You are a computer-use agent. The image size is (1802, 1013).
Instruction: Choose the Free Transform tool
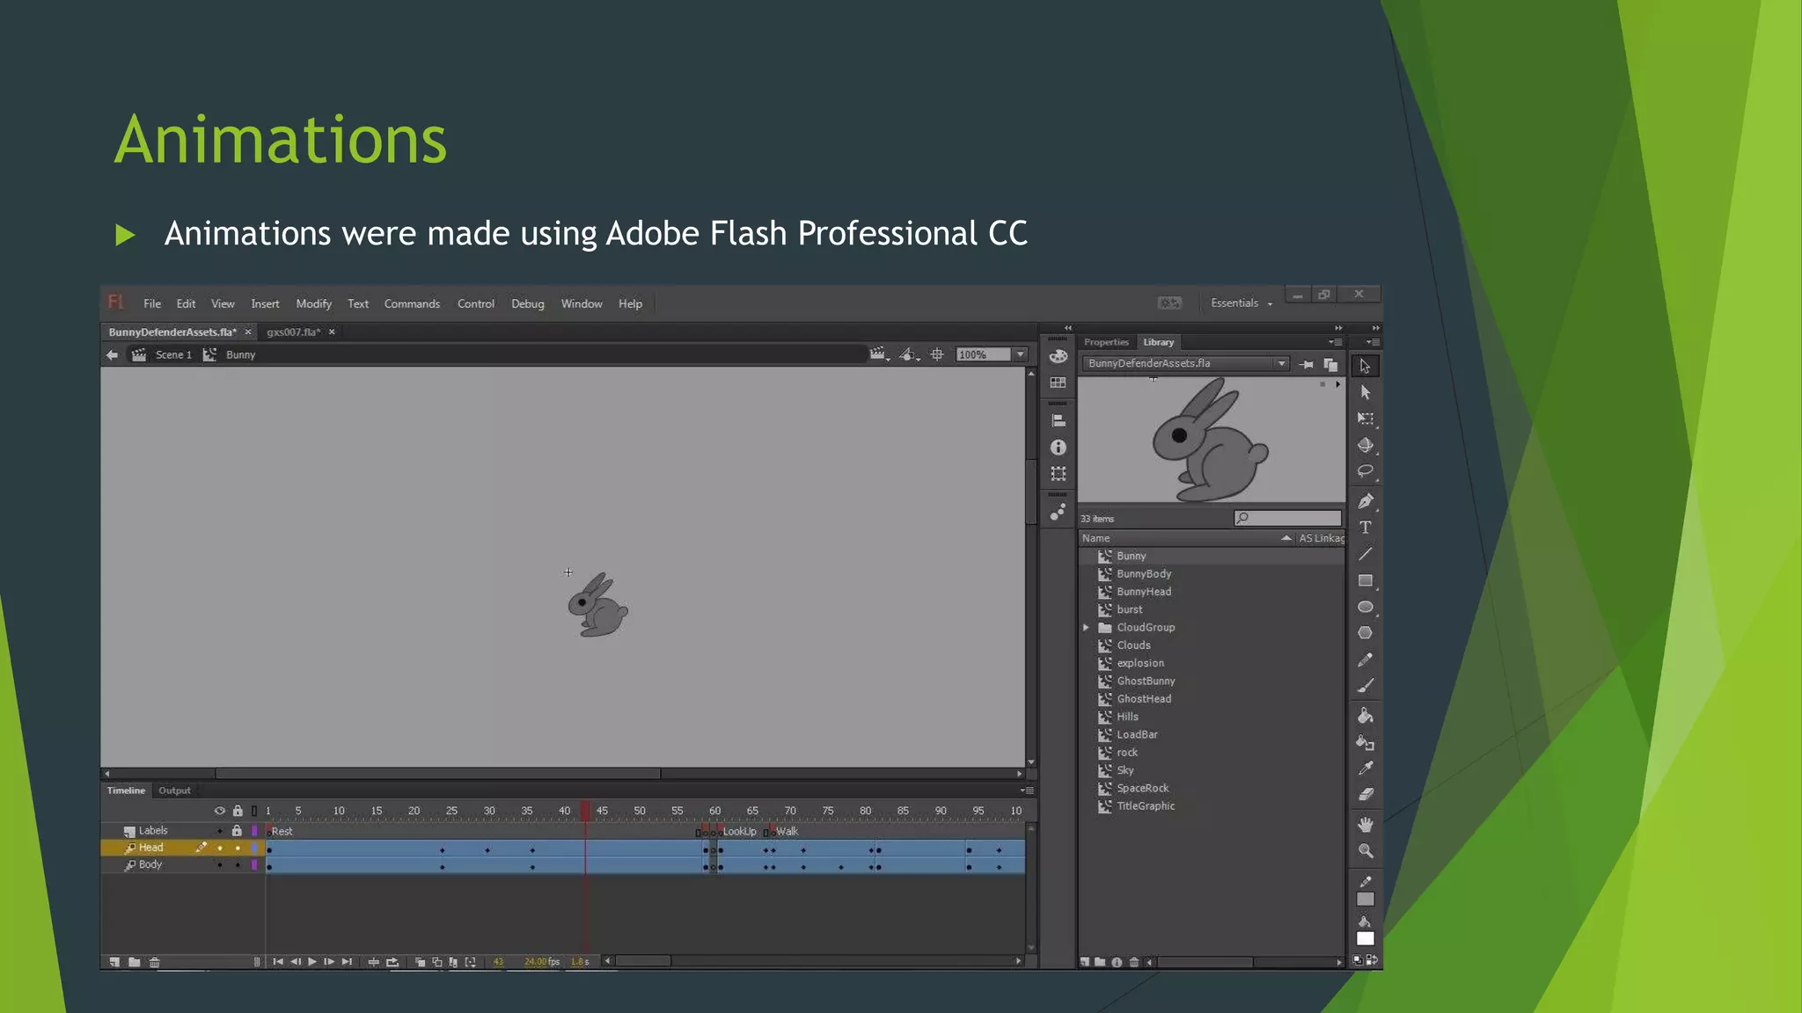[1365, 419]
